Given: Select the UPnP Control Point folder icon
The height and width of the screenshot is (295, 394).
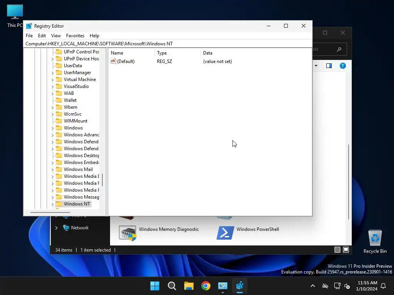Looking at the screenshot, I should pyautogui.click(x=59, y=52).
